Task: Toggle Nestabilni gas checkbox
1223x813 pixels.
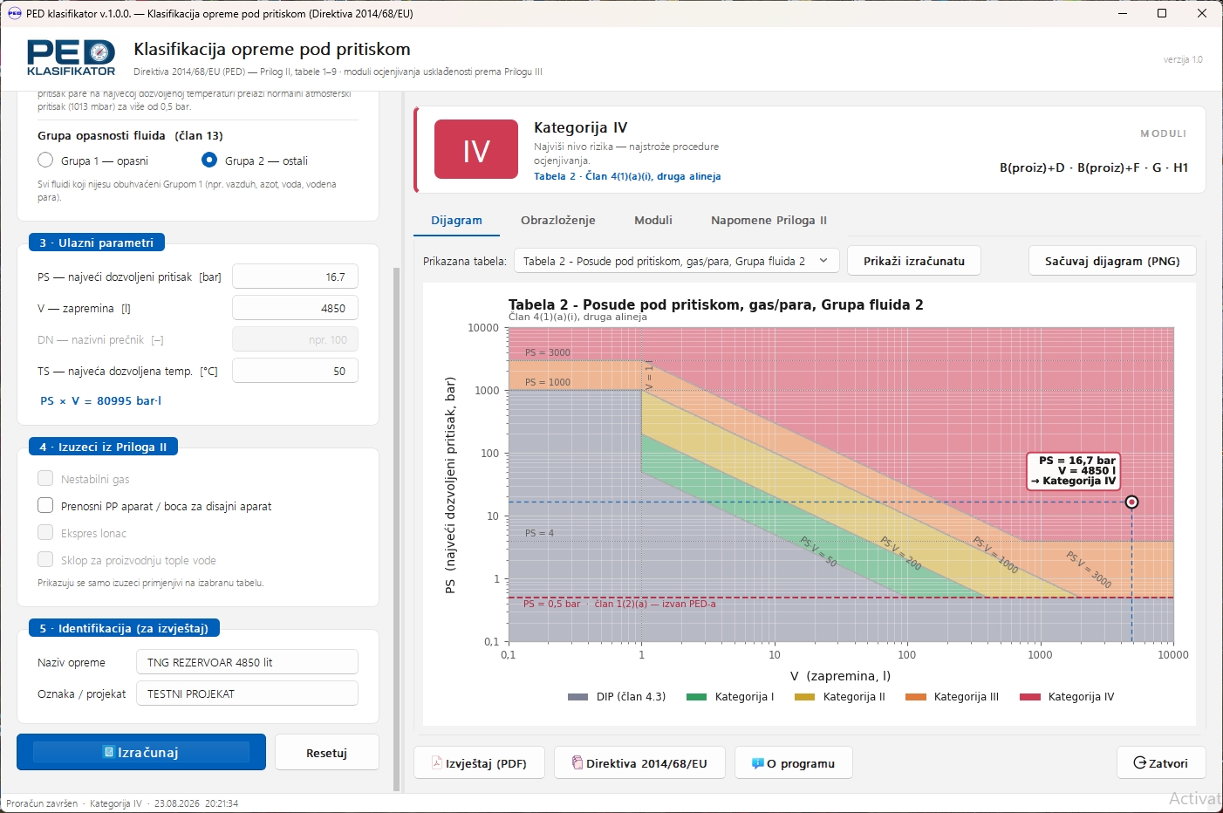Action: (45, 478)
